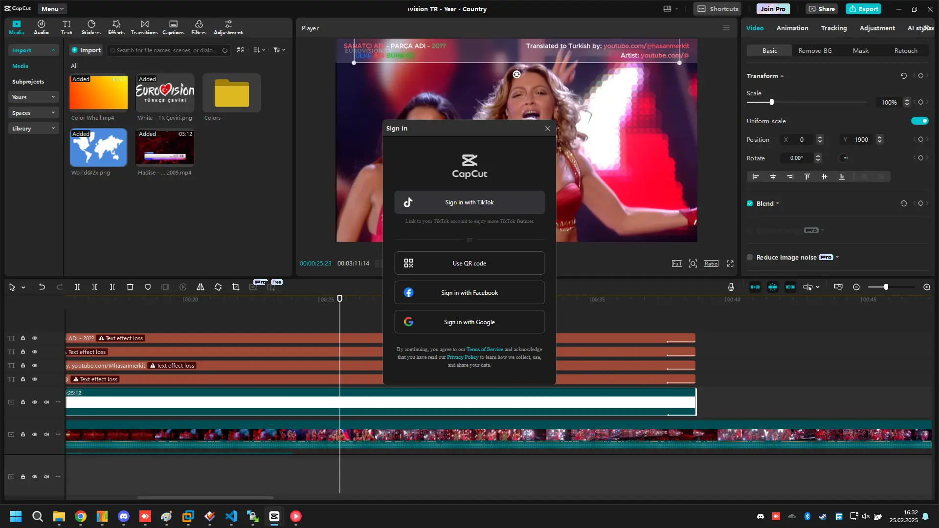
Task: Click the split clip tool
Action: click(77, 287)
